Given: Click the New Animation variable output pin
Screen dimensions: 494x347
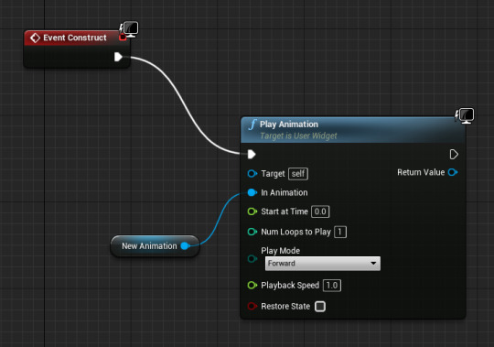Looking at the screenshot, I should coord(185,246).
